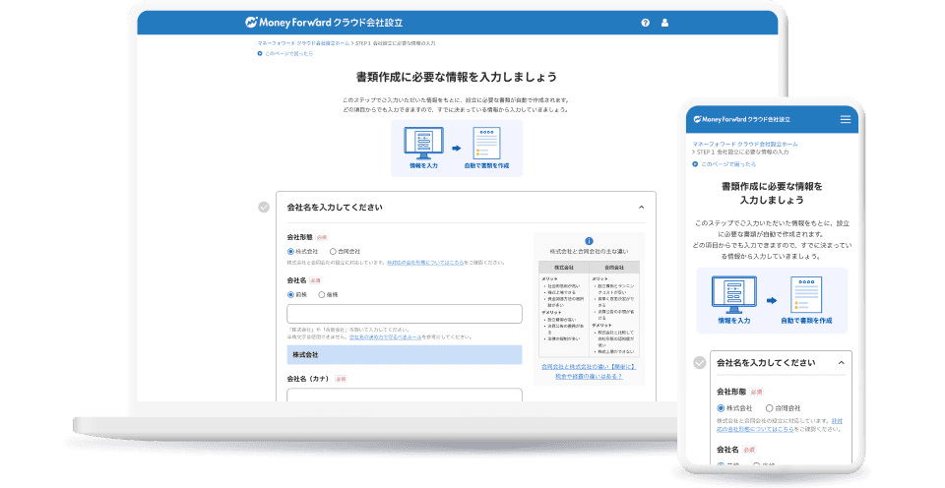Click the Money Forward logo on the phone screen
This screenshot has height=488, width=945.
742,119
